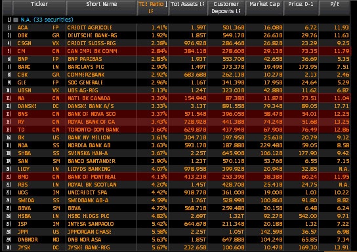Open the BNP PARIBAS security

point(85,59)
